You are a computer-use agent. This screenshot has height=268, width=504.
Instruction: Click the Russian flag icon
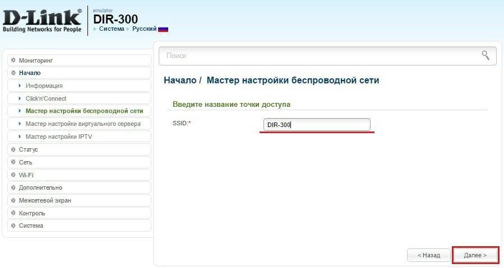coord(163,29)
